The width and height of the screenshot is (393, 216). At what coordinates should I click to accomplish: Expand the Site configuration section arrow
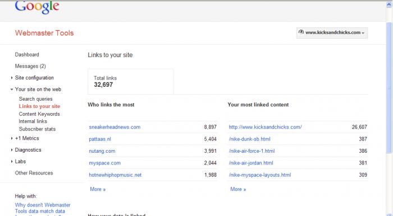12,78
